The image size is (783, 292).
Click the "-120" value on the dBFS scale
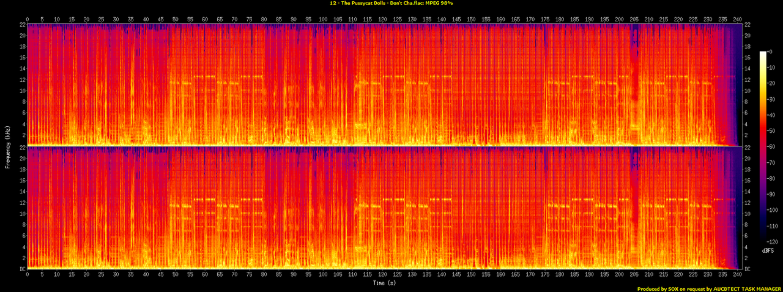(x=773, y=241)
